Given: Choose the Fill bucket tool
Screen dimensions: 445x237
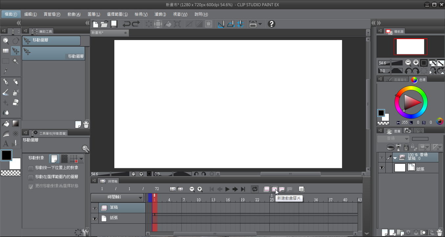Looking at the screenshot, I should pos(6,124).
